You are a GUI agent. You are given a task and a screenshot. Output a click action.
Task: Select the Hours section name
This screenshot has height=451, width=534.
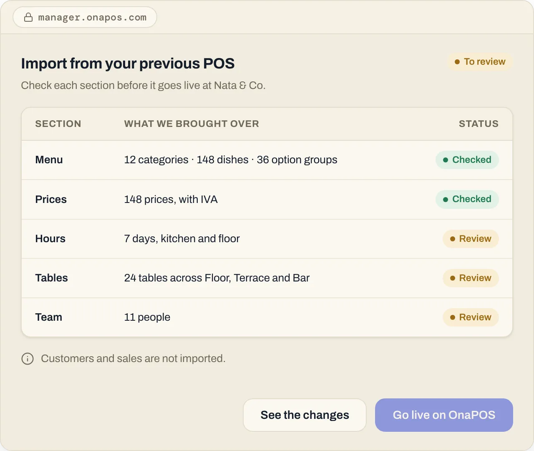50,239
